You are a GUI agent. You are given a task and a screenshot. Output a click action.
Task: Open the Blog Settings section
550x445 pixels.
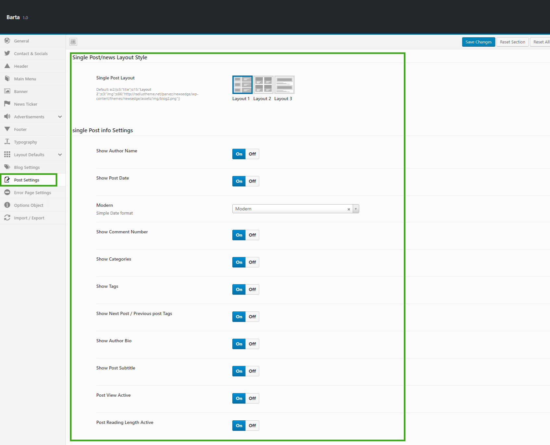pyautogui.click(x=33, y=167)
